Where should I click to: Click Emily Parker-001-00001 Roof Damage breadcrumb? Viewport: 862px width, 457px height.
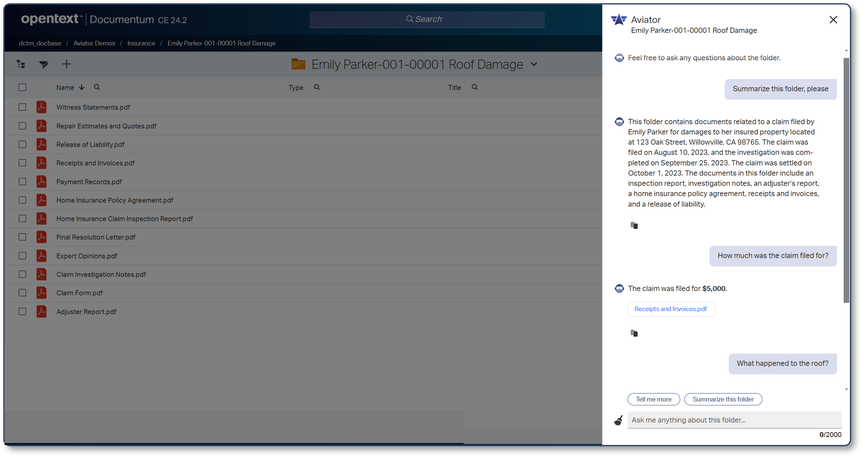pyautogui.click(x=221, y=43)
